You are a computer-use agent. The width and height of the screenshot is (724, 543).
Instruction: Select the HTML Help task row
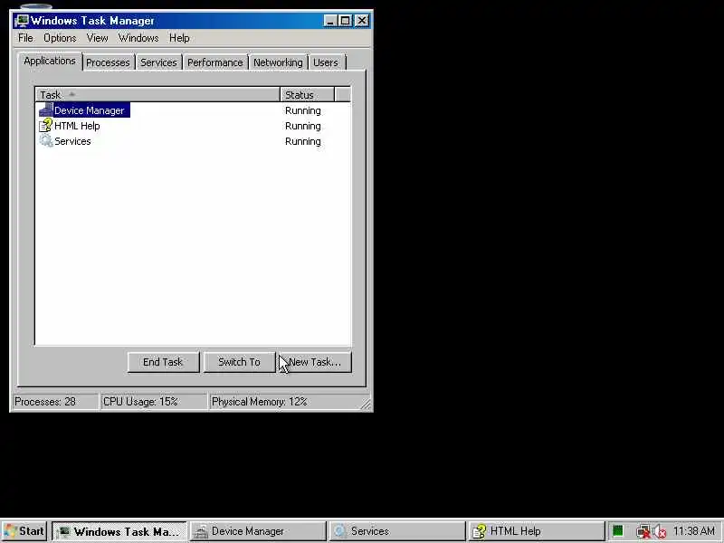tap(193, 126)
